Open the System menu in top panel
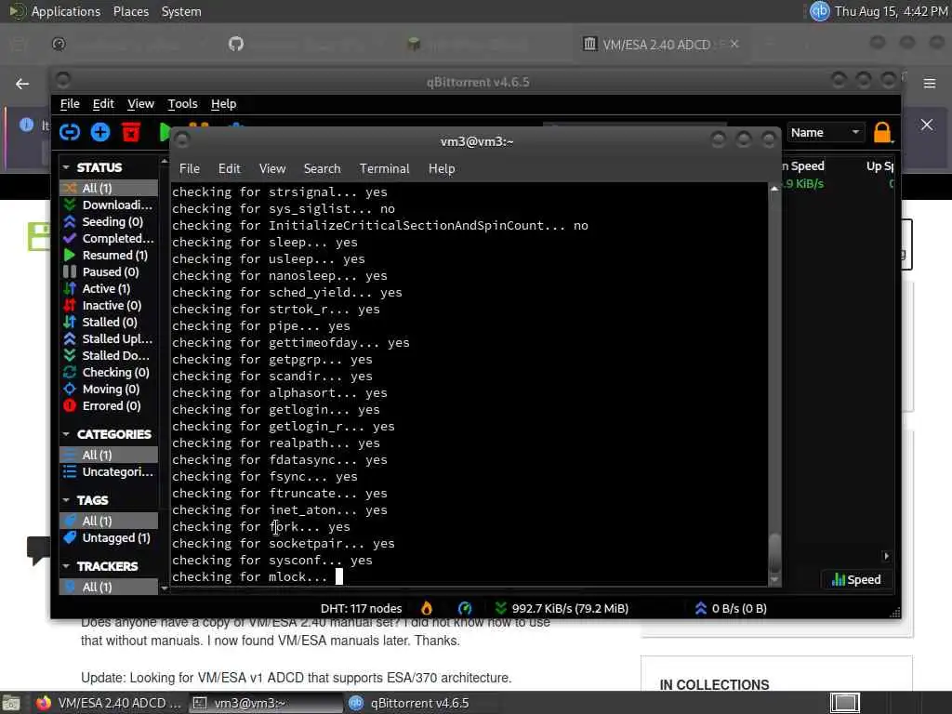The height and width of the screenshot is (714, 952). [x=181, y=11]
